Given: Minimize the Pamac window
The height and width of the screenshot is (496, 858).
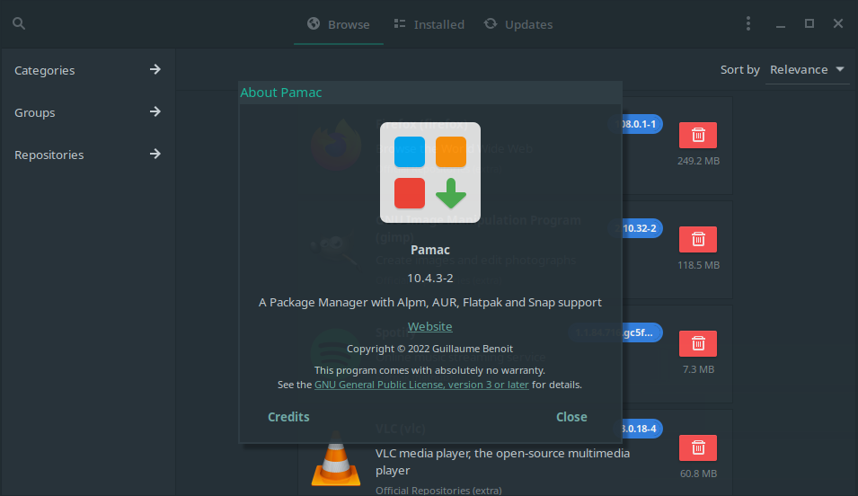Looking at the screenshot, I should click(781, 24).
